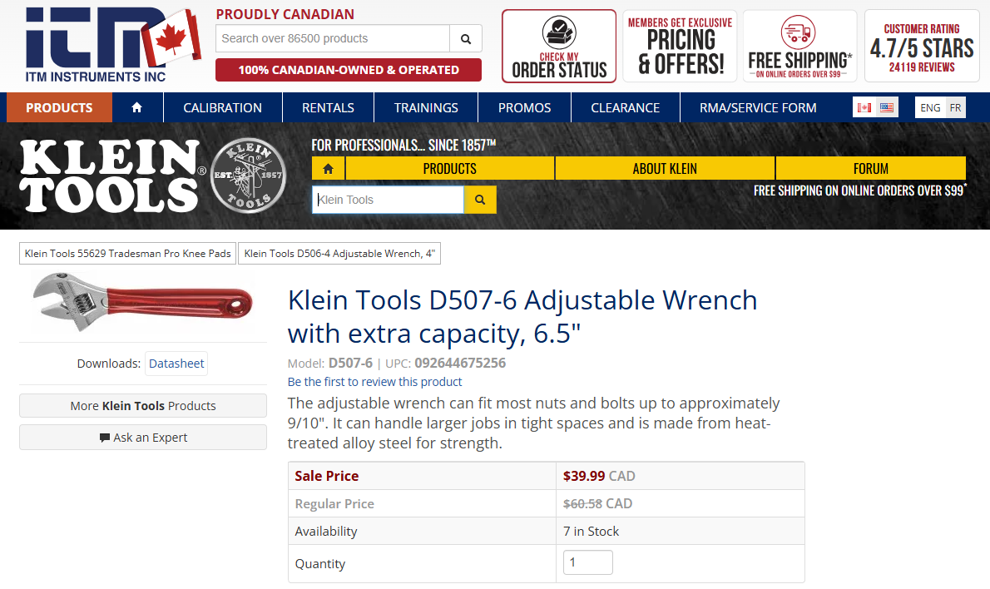Click the home icon in main navigation
This screenshot has height=589, width=990.
138,106
